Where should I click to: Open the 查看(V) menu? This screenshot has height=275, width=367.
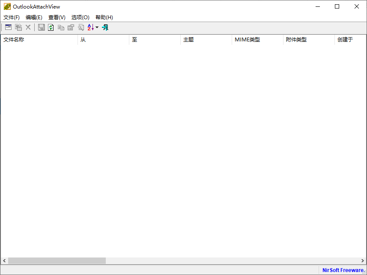click(x=57, y=17)
